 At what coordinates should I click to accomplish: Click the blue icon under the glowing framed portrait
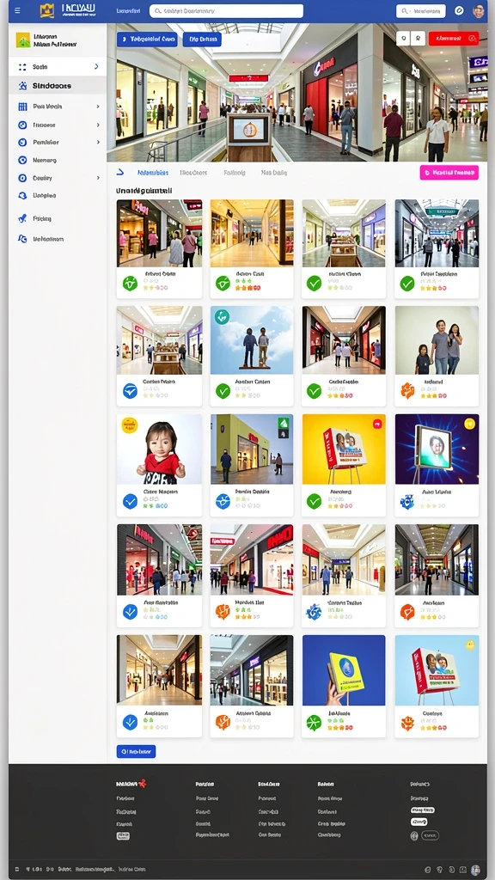coord(407,501)
